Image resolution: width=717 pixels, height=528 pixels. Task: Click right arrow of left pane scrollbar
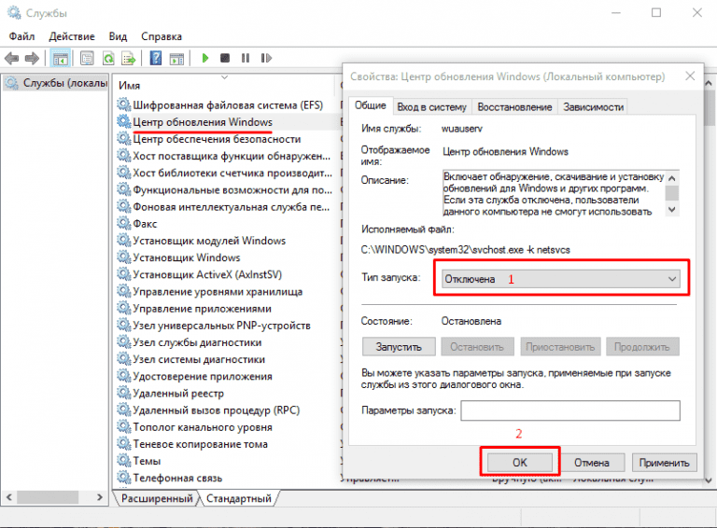tap(100, 497)
